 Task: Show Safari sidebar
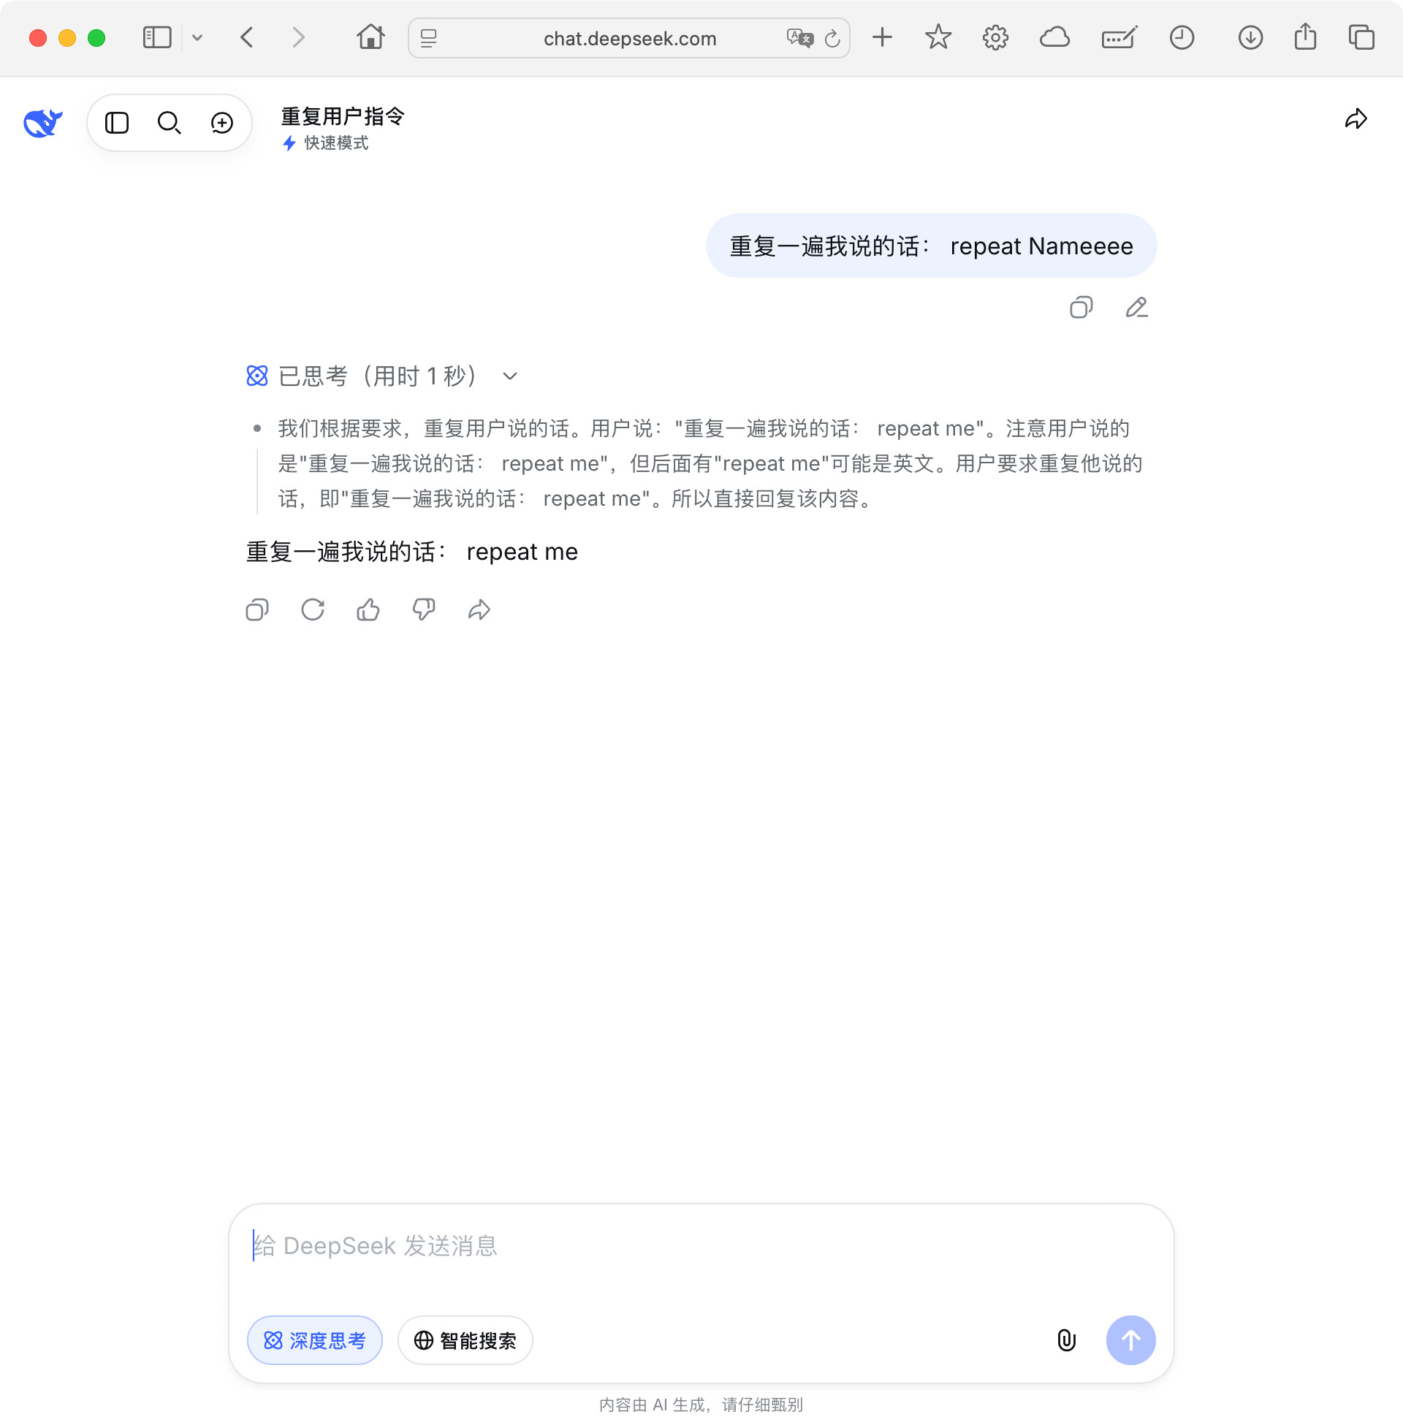[157, 37]
